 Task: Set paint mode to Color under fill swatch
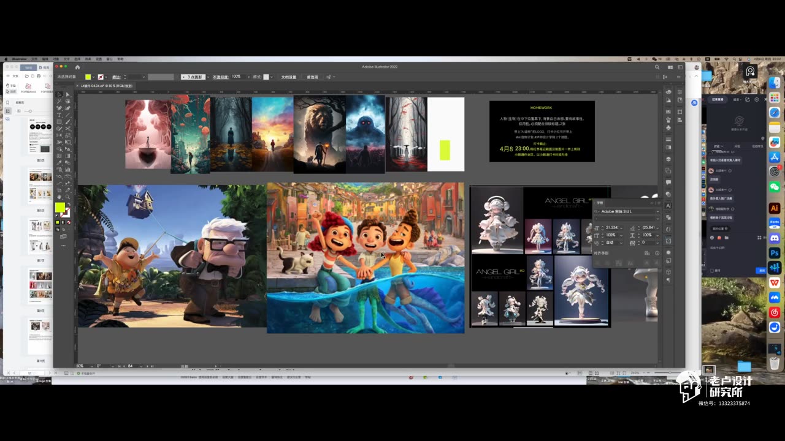58,222
